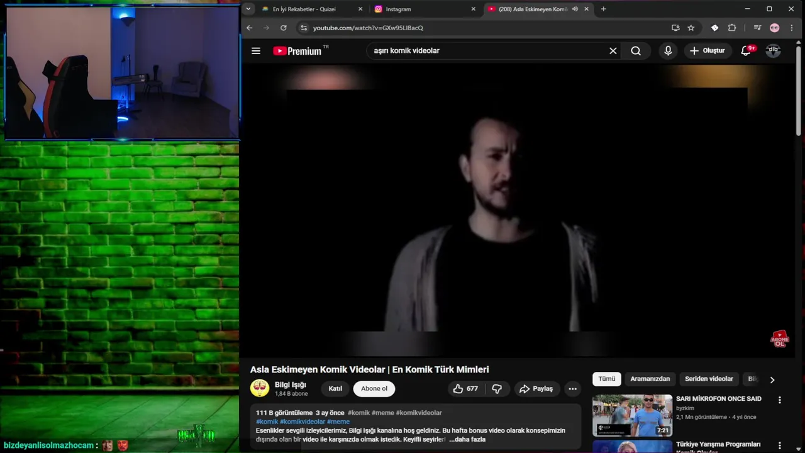This screenshot has width=805, height=453.
Task: Open the YouTube hamburger guide menu
Action: click(256, 51)
